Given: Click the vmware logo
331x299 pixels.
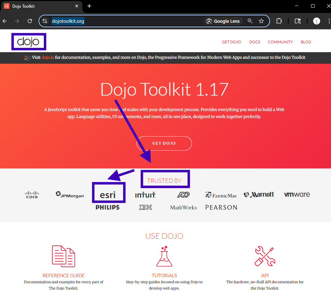Looking at the screenshot, I should (297, 194).
